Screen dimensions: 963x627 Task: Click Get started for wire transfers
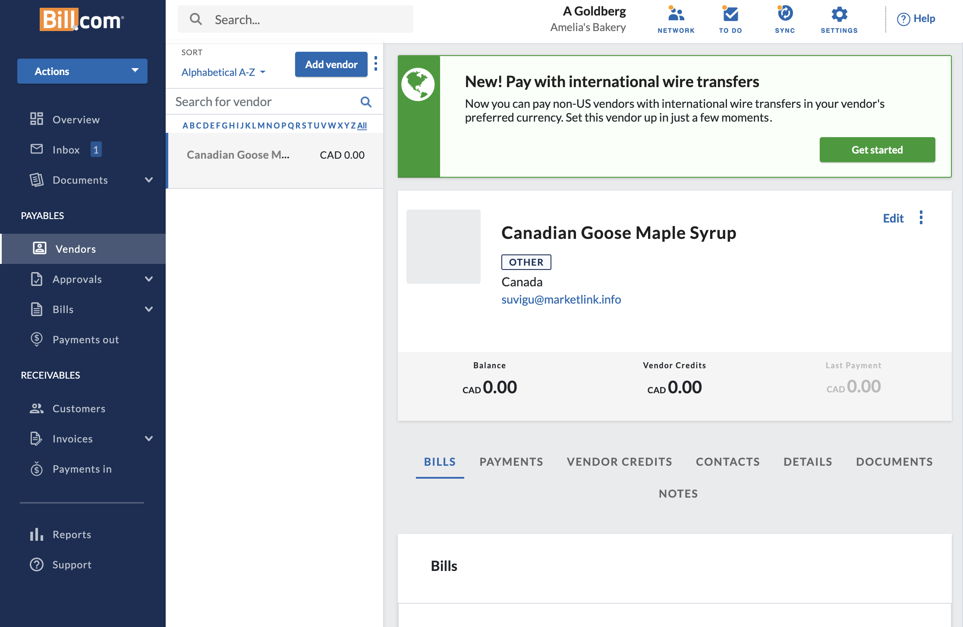[877, 150]
